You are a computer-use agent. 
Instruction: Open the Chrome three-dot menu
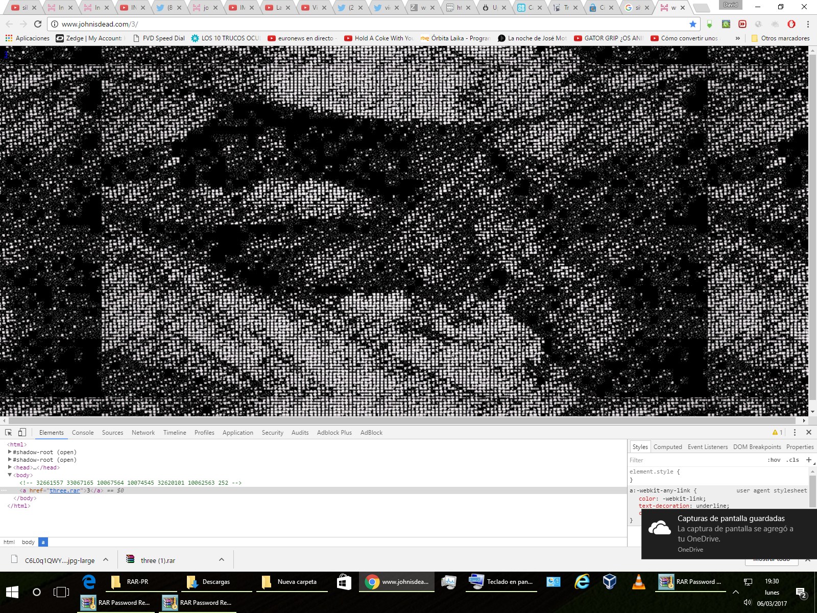pos(808,24)
